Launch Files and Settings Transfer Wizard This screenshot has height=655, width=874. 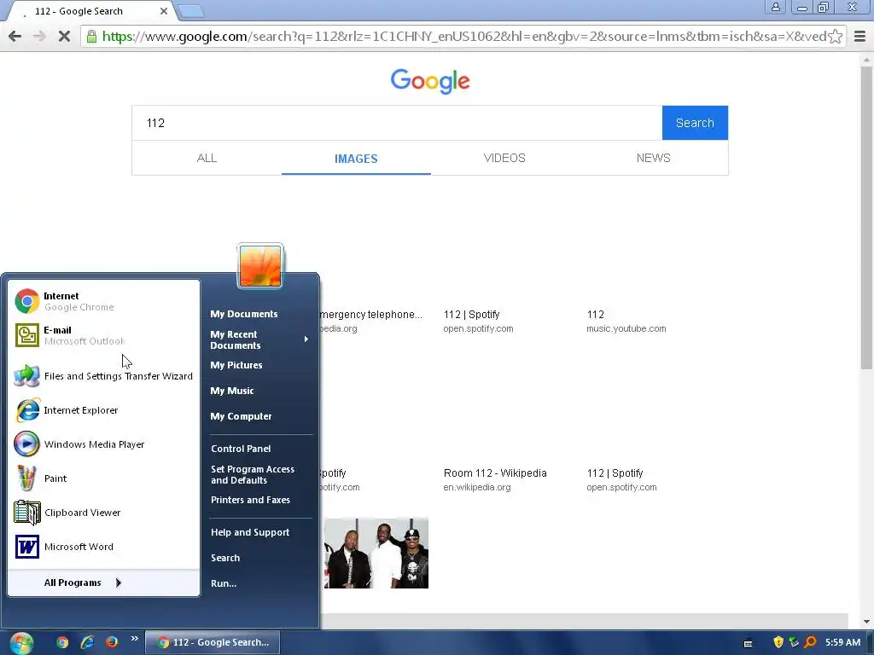point(103,376)
